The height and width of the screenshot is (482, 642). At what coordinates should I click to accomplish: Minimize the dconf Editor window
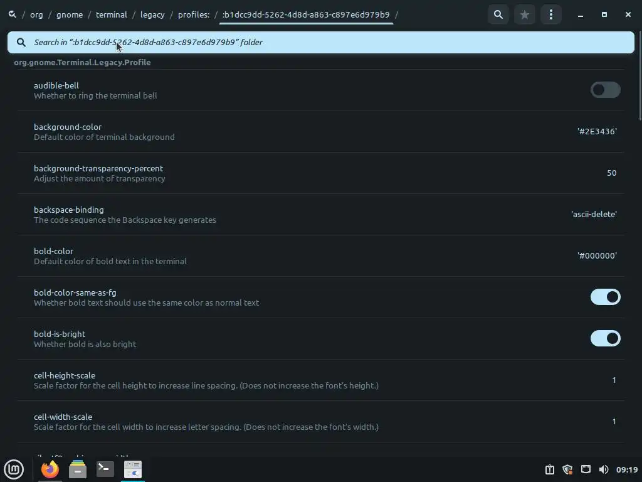[x=580, y=15]
